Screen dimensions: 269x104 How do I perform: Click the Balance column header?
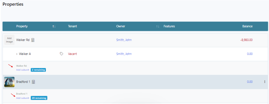click(247, 26)
